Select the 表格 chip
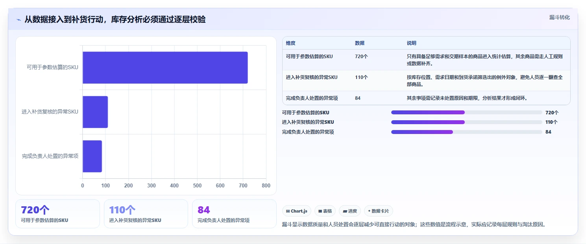 pos(325,211)
